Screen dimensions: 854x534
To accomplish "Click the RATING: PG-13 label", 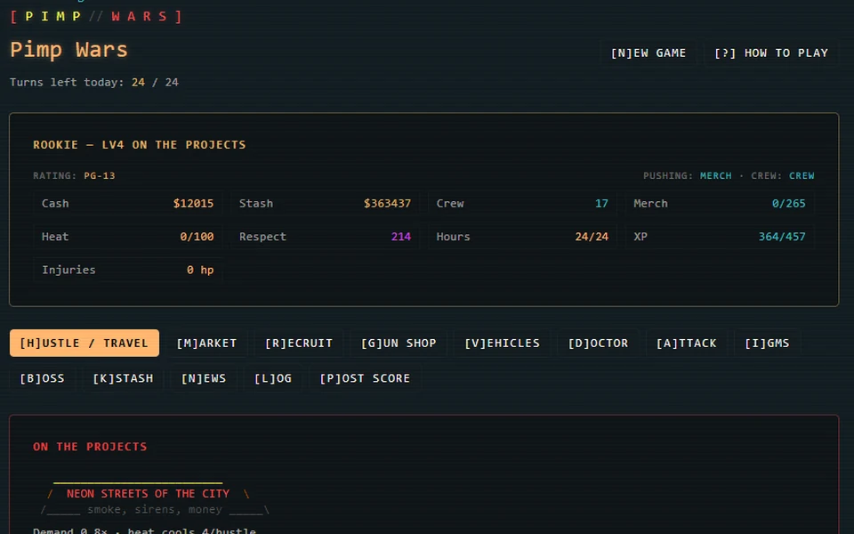I will pos(74,175).
